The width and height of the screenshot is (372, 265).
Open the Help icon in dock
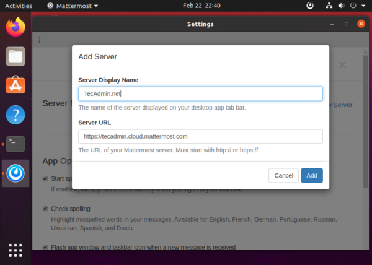(x=15, y=115)
